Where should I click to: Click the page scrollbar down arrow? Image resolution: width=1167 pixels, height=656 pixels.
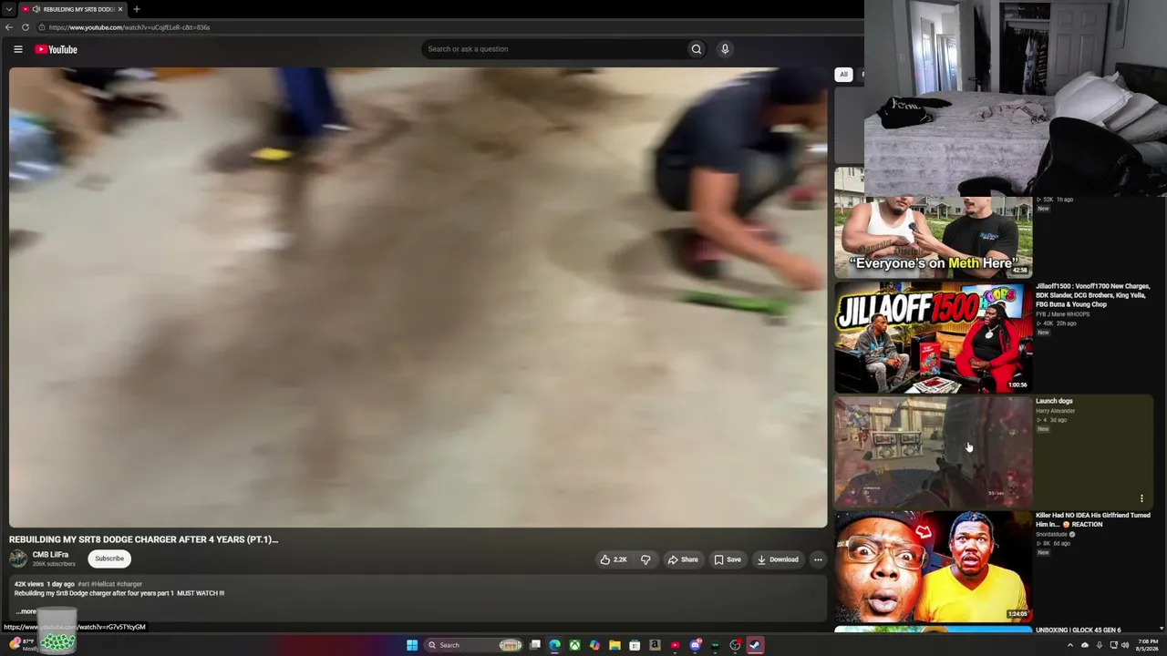tap(1161, 629)
